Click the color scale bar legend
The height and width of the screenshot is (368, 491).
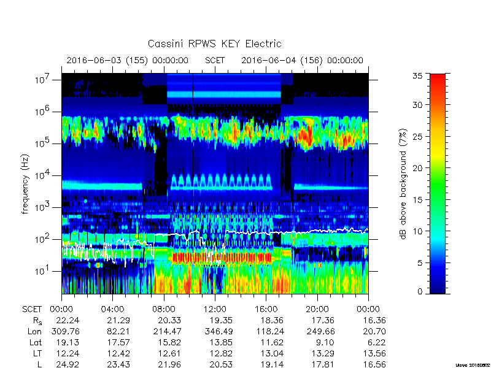[x=438, y=183]
